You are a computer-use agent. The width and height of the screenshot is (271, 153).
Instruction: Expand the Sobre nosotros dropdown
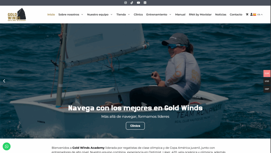71,14
